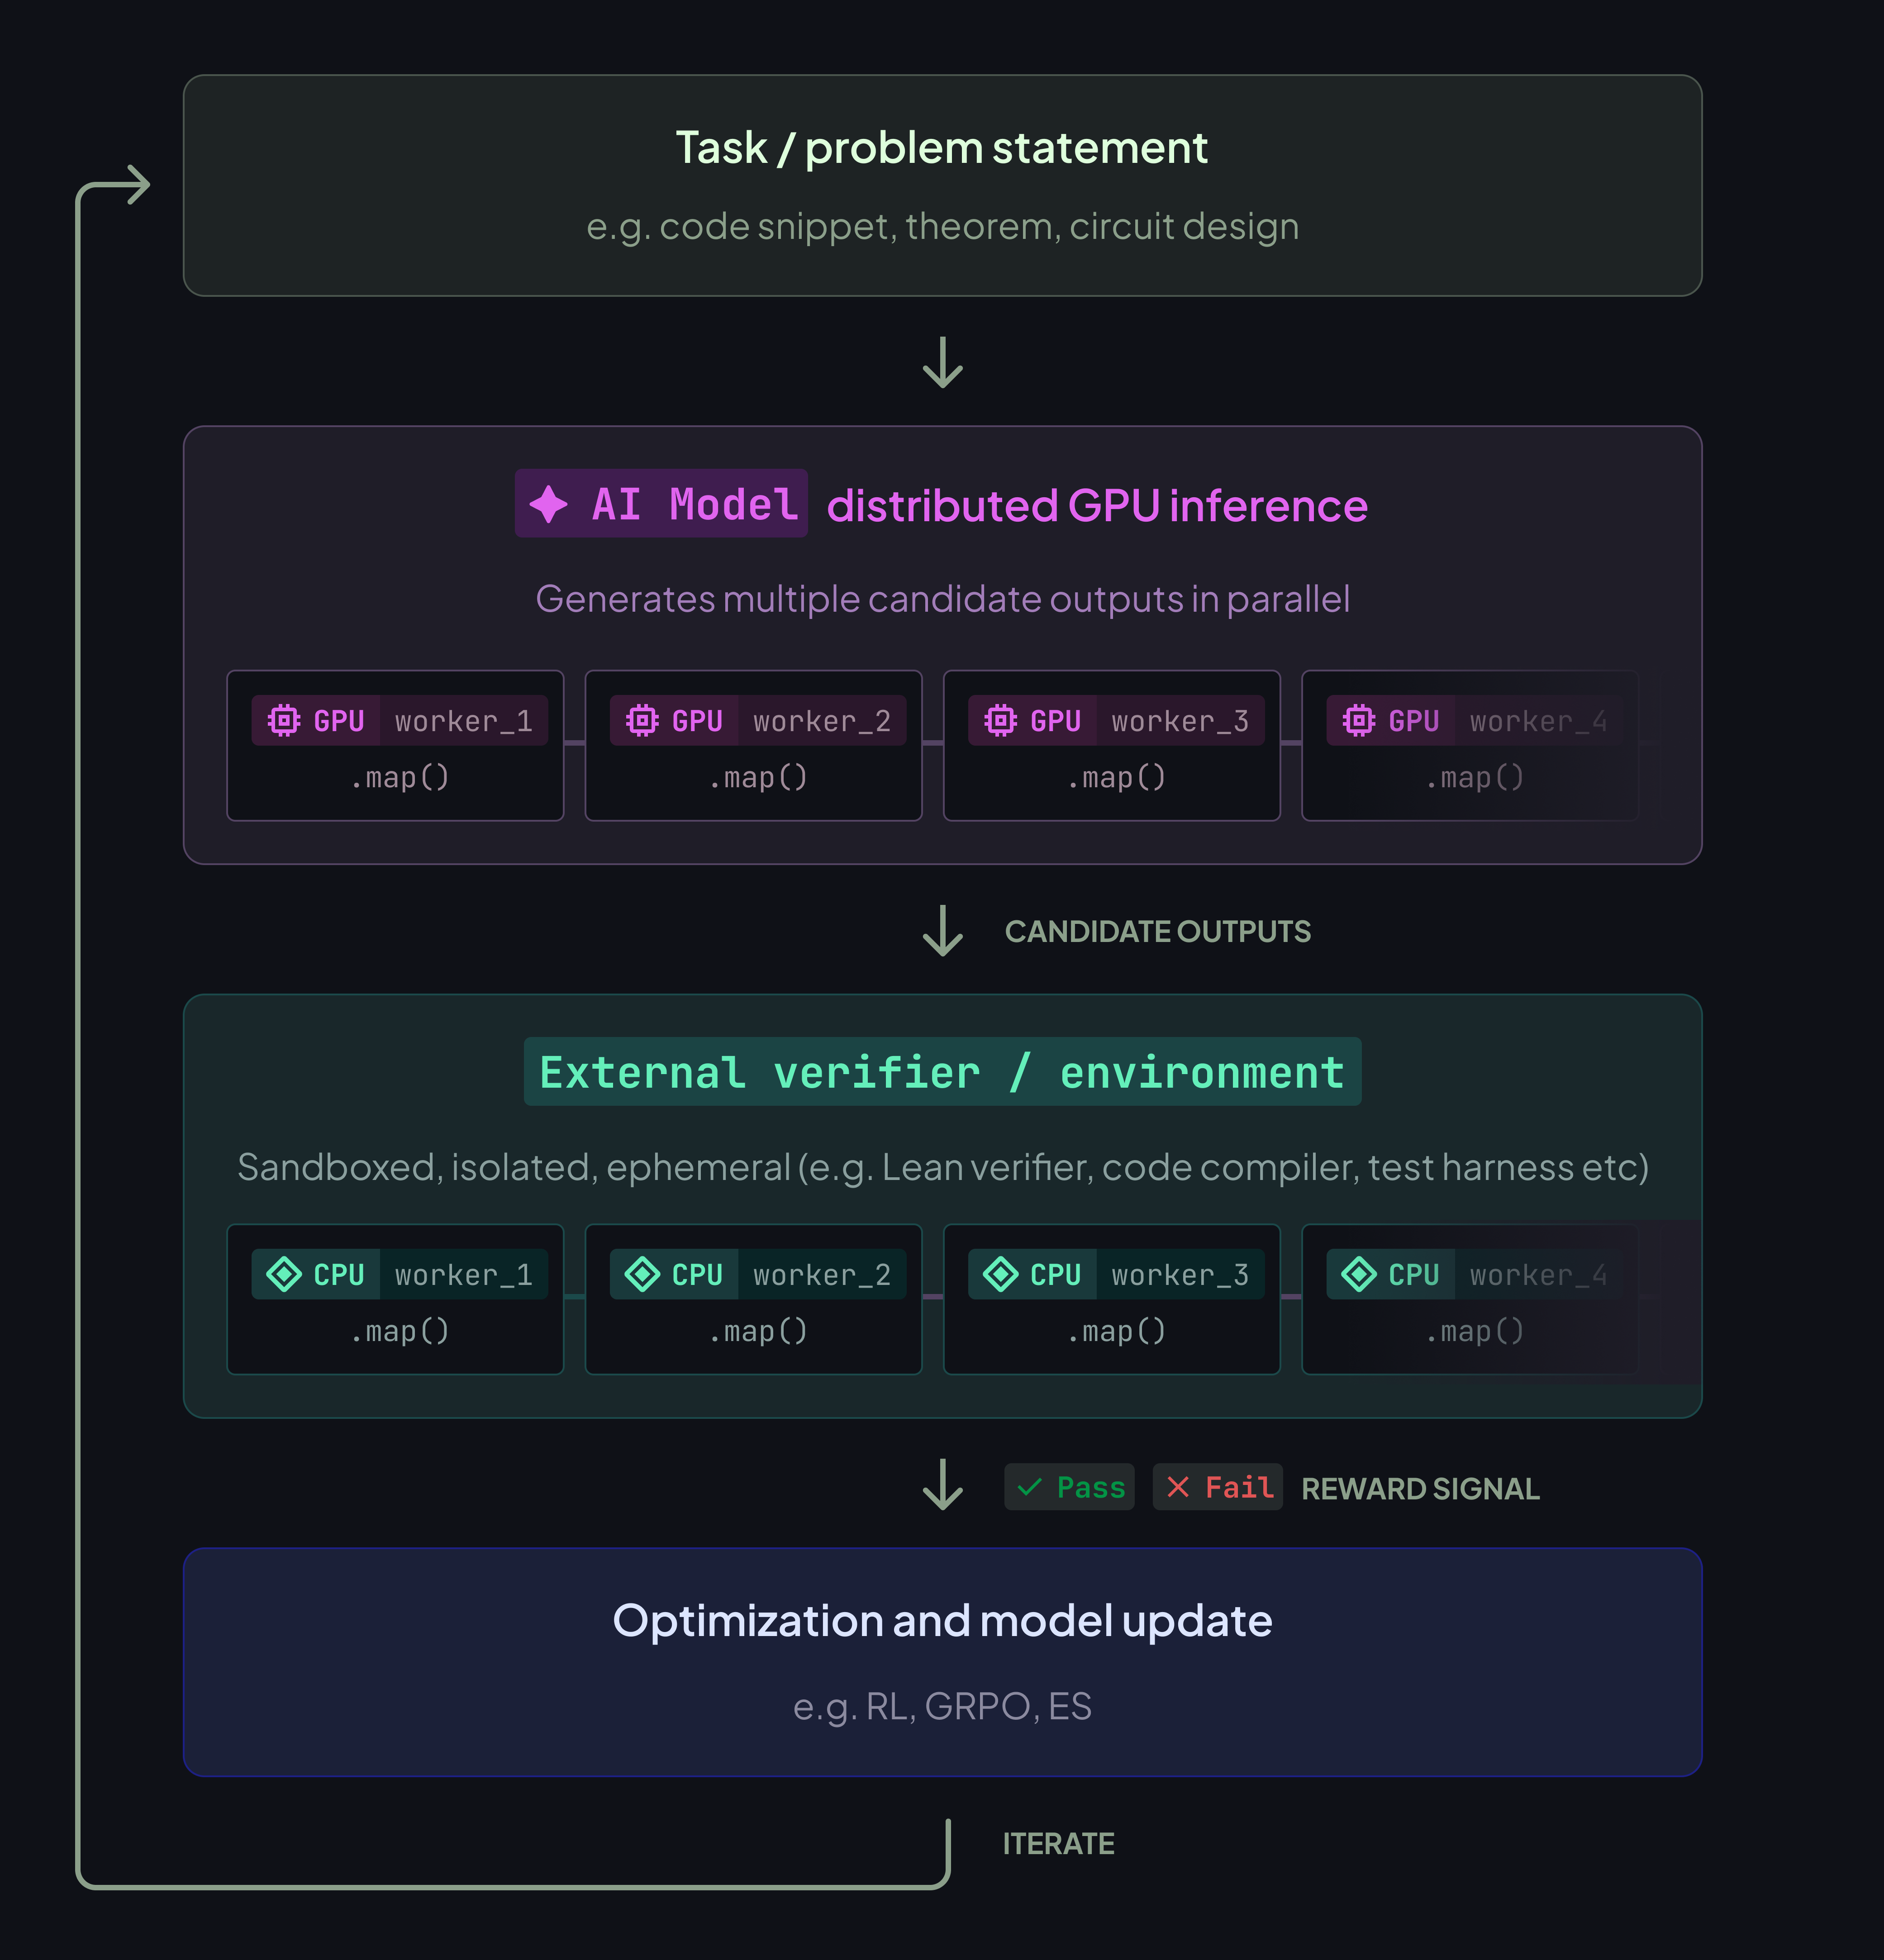Click the sparkle icon beside AI Model

(548, 504)
